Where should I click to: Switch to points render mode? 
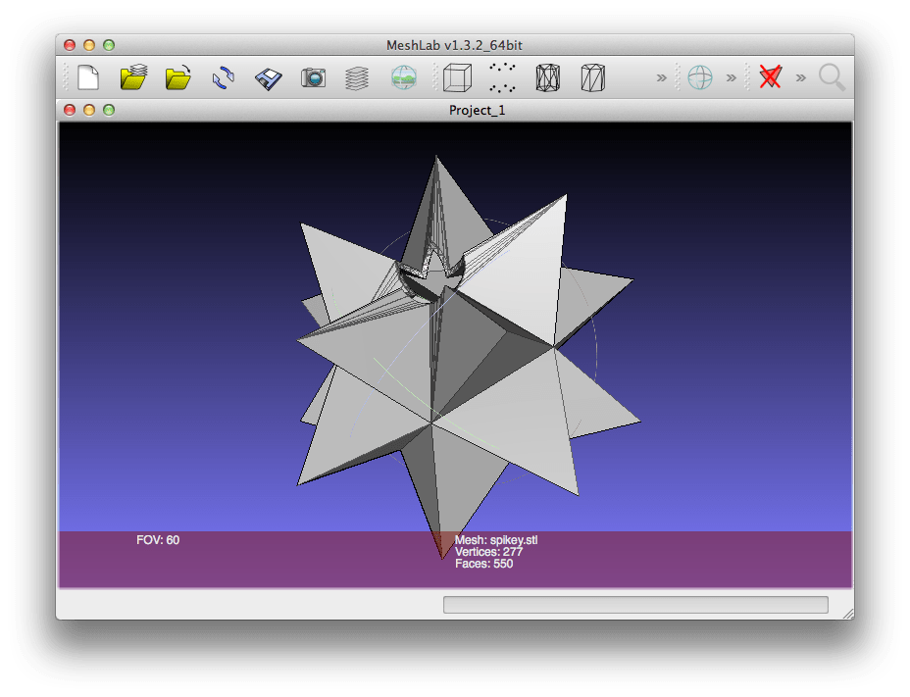pyautogui.click(x=502, y=77)
